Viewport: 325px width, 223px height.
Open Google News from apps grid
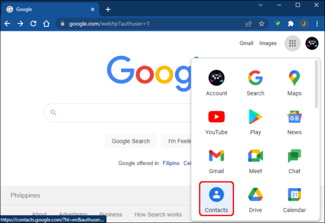pos(294,122)
